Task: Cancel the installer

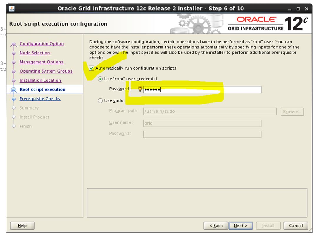Action: coord(296,226)
